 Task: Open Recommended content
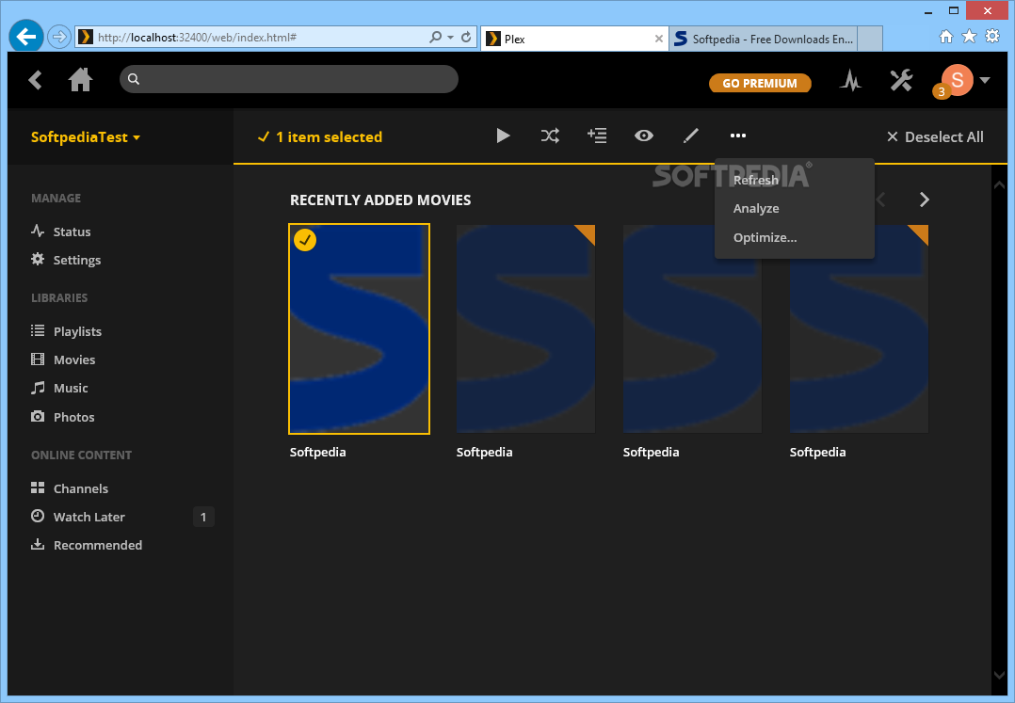point(98,545)
